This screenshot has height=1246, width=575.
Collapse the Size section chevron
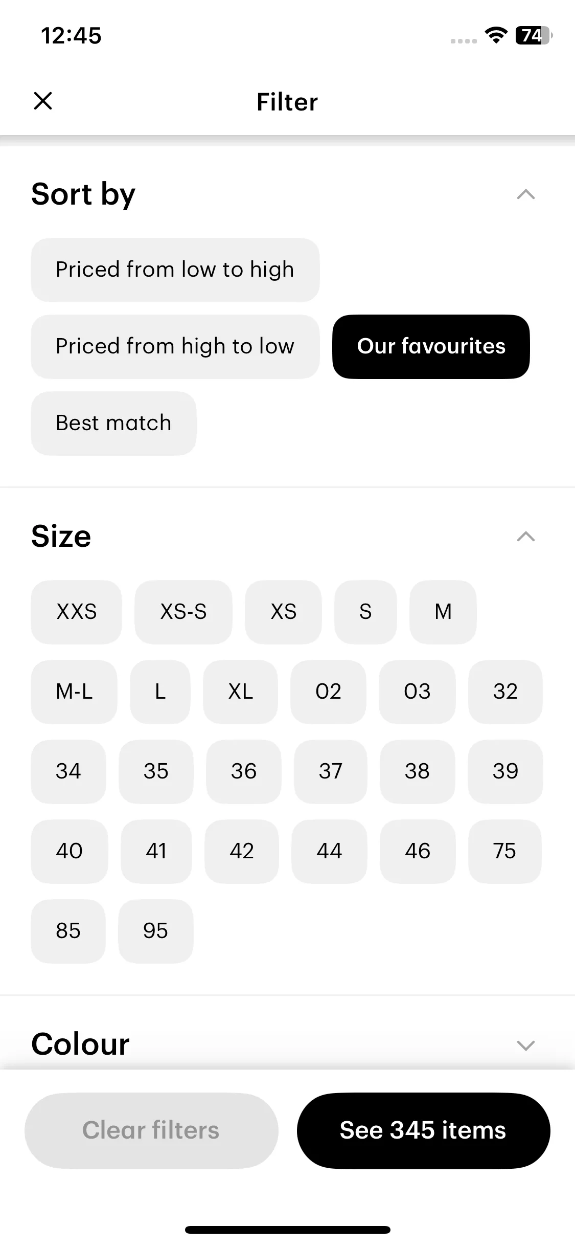[x=526, y=537]
